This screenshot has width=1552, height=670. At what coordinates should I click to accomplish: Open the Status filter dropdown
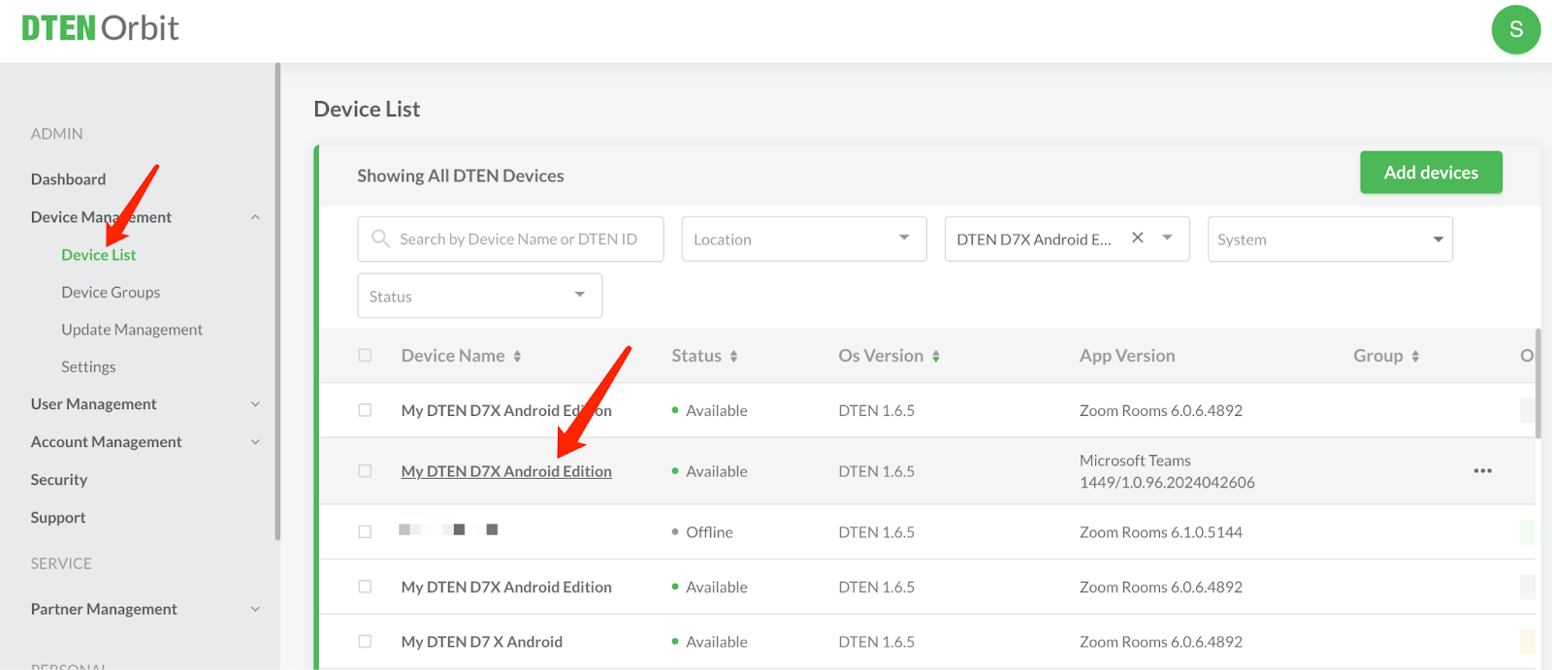click(479, 296)
